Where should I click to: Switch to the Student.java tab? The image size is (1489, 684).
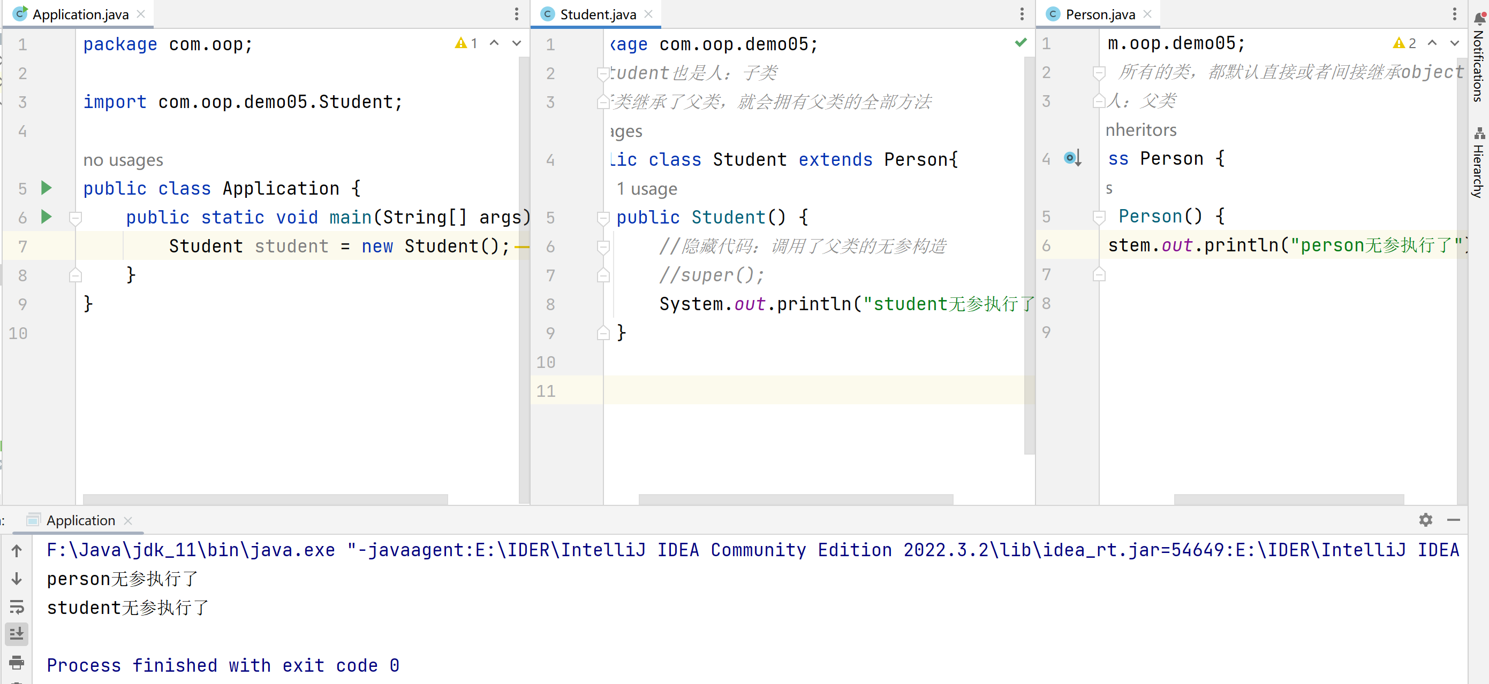tap(597, 14)
